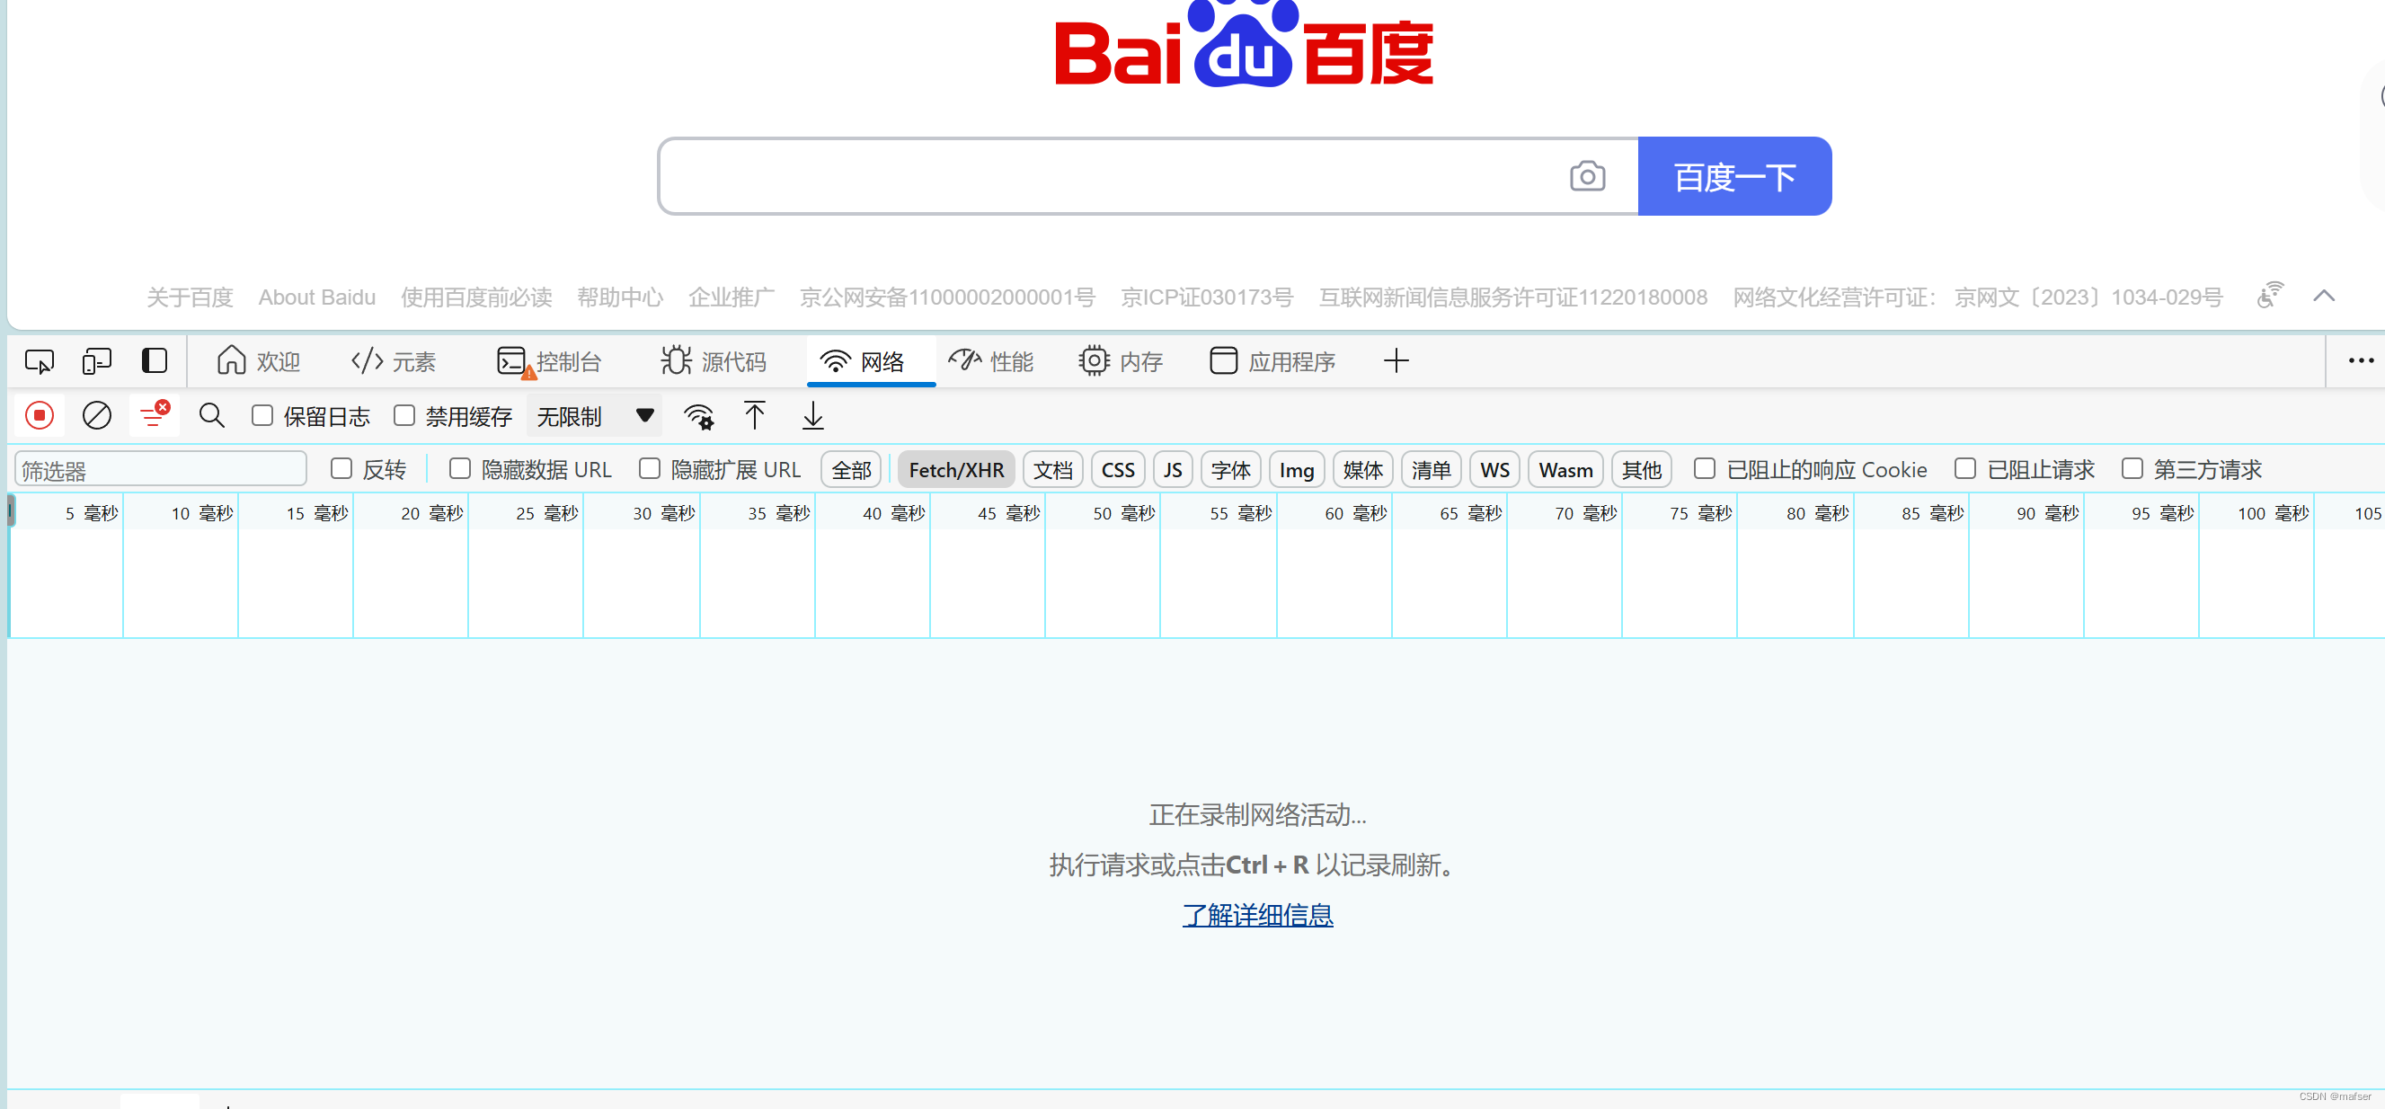Screen dimensions: 2385x1109
Task: Open 帮助中心 footer link
Action: coord(620,297)
